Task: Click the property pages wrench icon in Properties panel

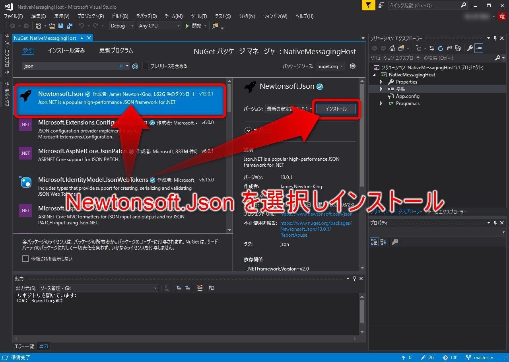Action: tap(395, 241)
